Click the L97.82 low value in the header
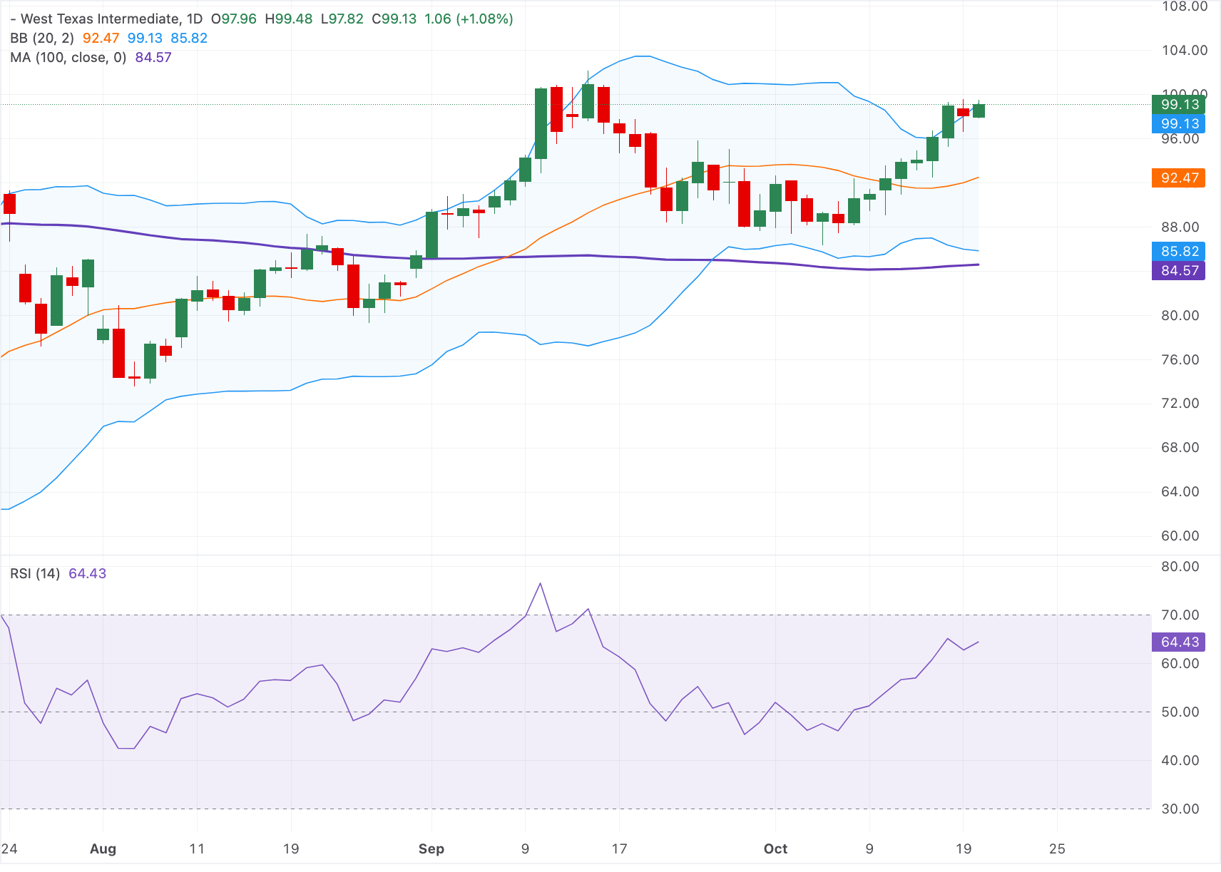1221x872 pixels. tap(342, 19)
